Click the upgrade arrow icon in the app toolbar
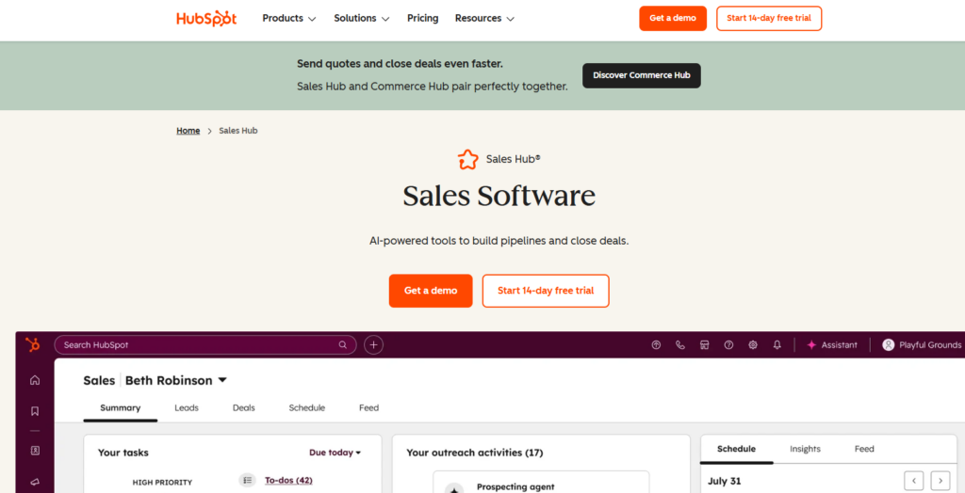The width and height of the screenshot is (965, 493). point(656,345)
